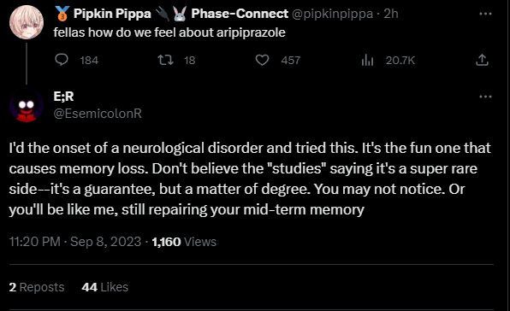510x311 pixels.
Task: Click the E;R display name
Action: point(63,97)
